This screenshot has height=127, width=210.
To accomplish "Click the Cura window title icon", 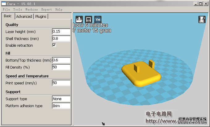I will coord(4,4).
